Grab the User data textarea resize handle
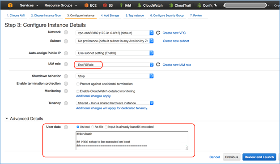 [186, 148]
